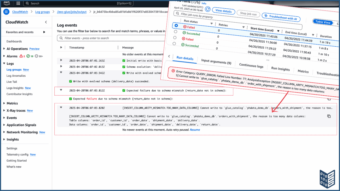Click the search magnifier in top navigation
This screenshot has width=340, height=191.
(27, 3)
